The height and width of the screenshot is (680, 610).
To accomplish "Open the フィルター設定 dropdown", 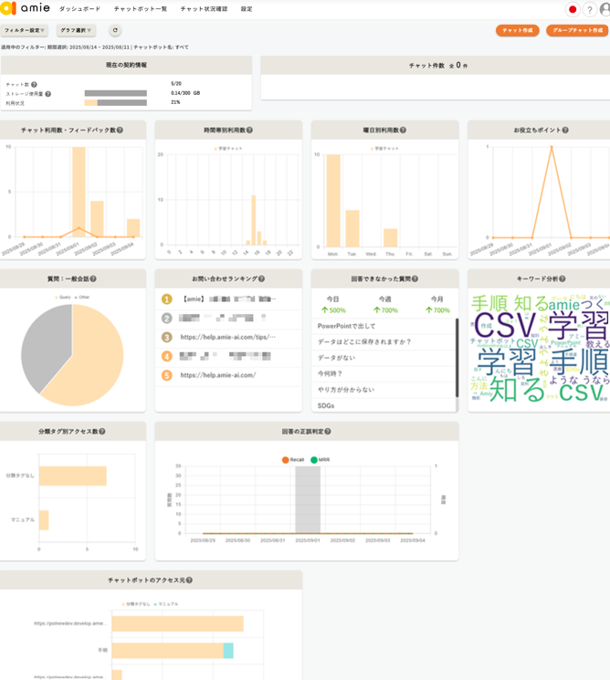I will (24, 31).
